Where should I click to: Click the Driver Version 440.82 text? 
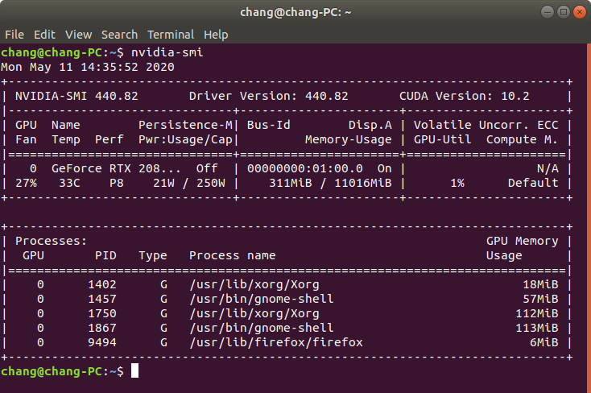pos(269,96)
